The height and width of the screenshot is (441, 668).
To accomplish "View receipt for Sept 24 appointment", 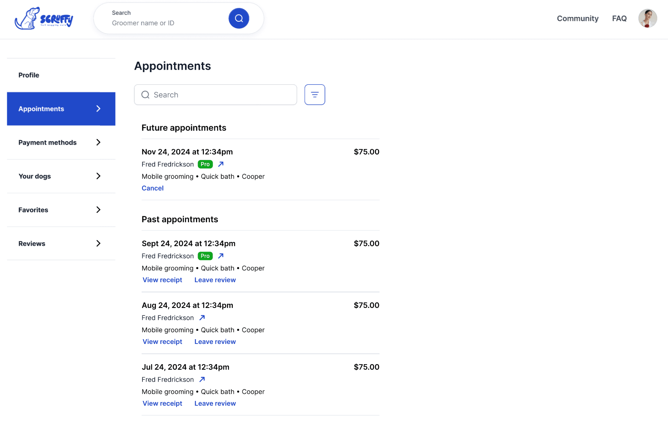I will point(162,280).
